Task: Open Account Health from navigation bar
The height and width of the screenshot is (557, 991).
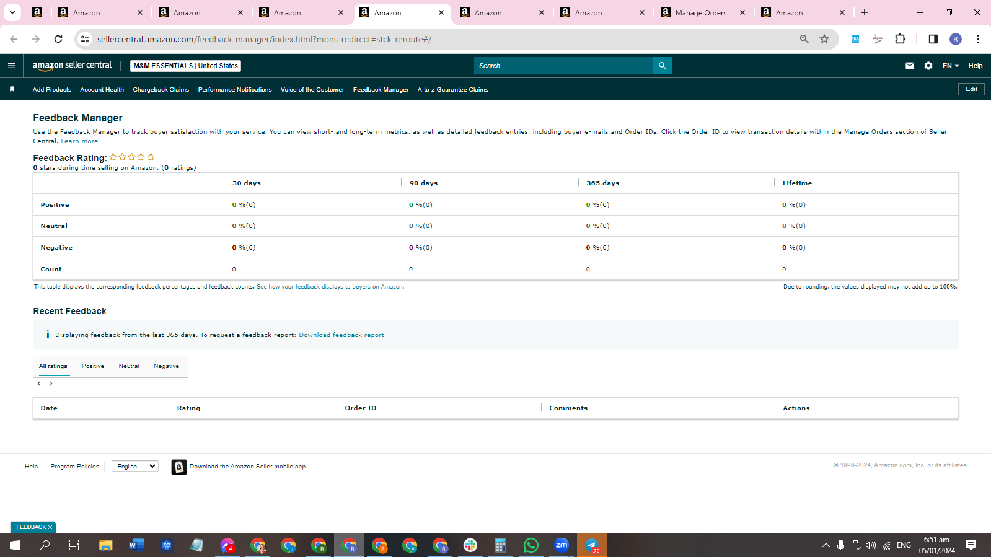Action: click(102, 90)
